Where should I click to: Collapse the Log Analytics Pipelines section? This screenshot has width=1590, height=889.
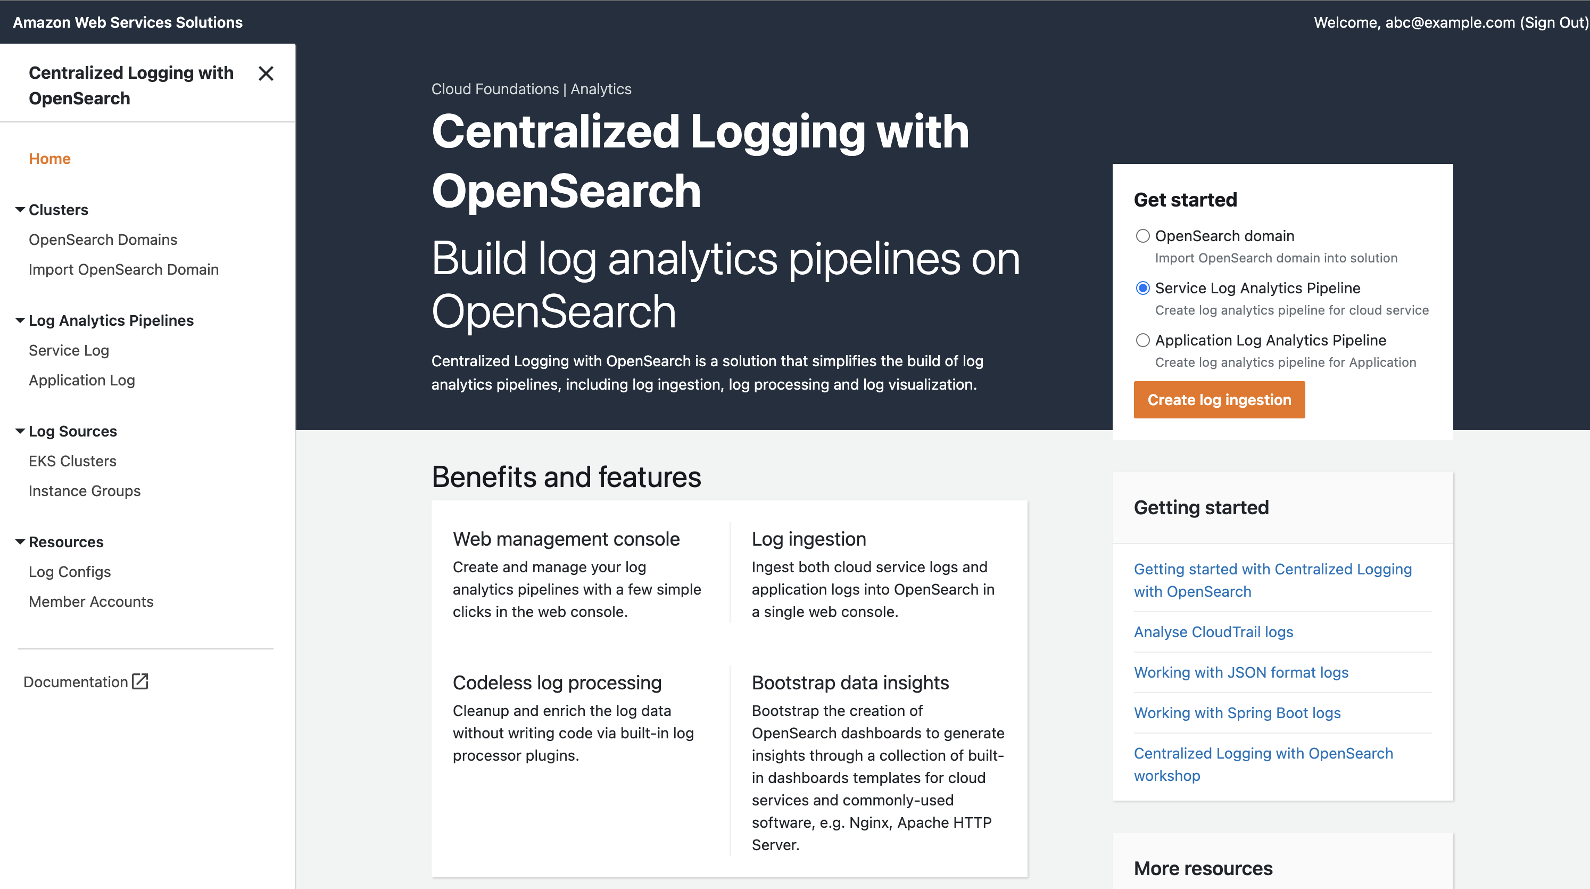[20, 320]
